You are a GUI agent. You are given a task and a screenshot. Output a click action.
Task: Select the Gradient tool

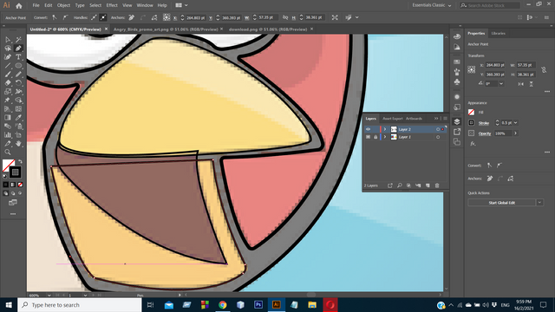click(x=8, y=118)
